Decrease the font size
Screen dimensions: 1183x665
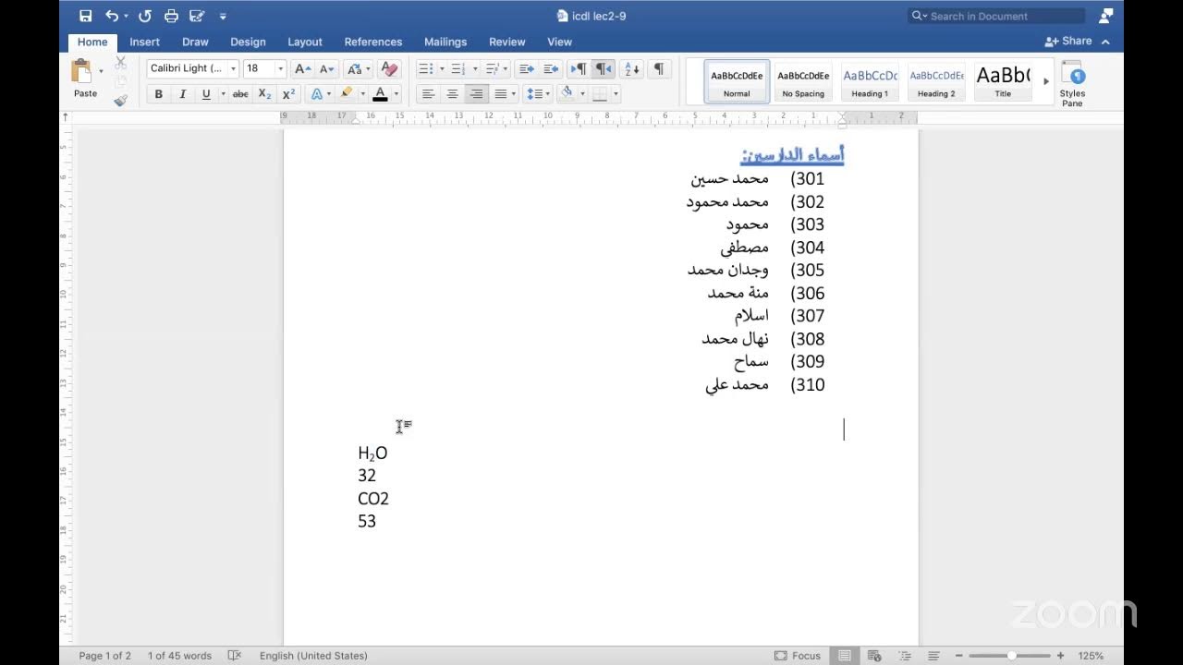[327, 68]
